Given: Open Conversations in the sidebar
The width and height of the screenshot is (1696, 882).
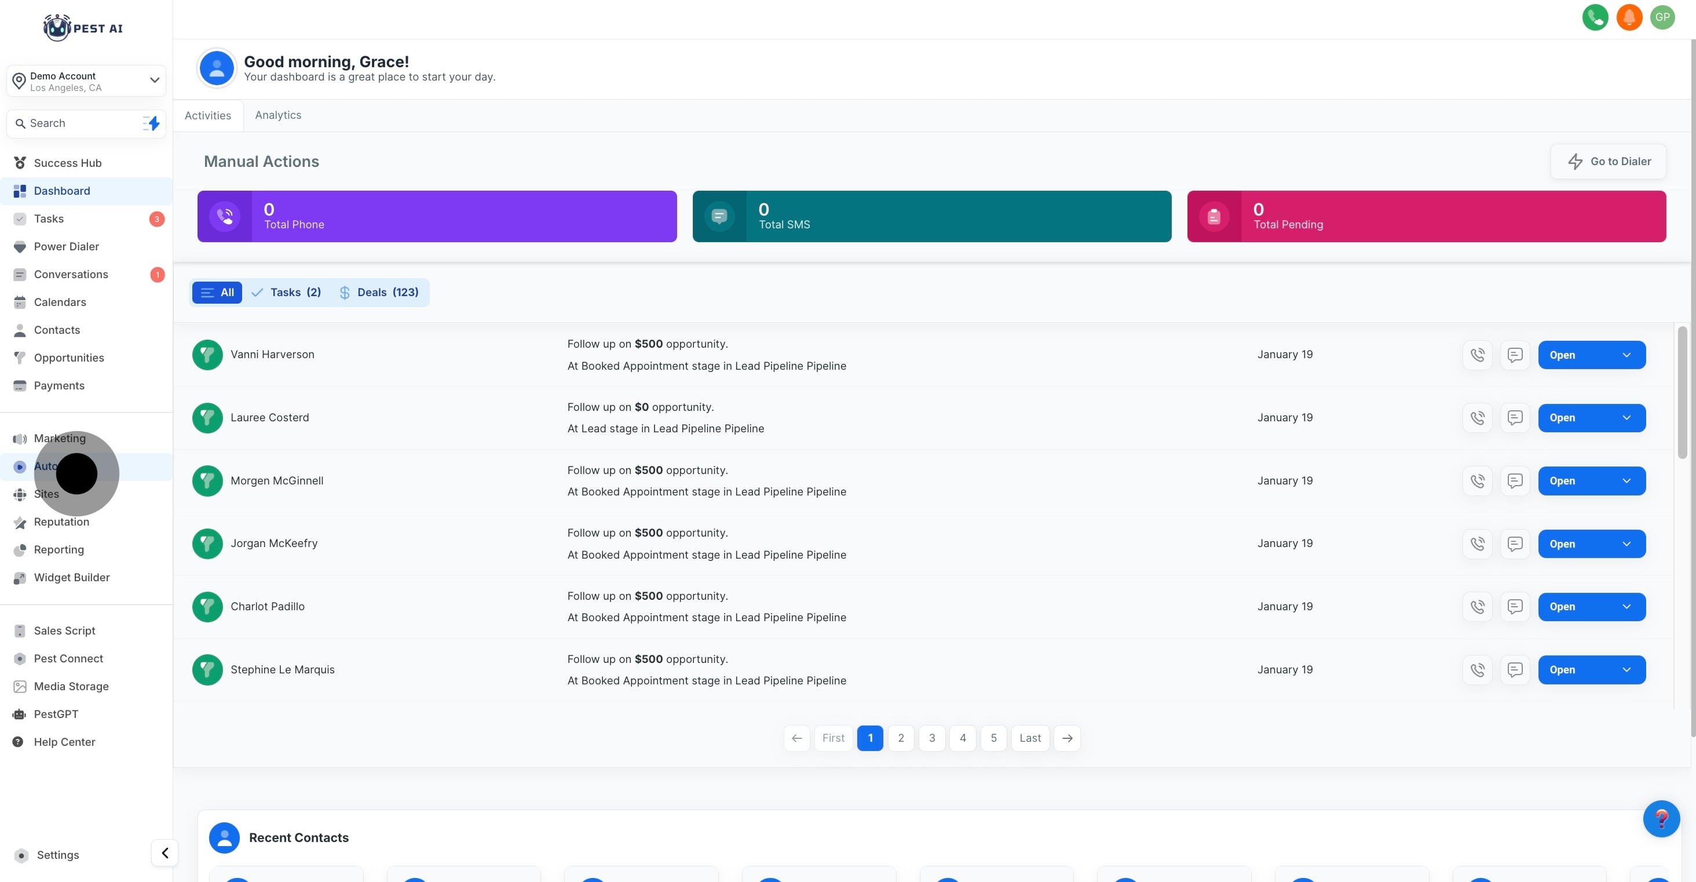Looking at the screenshot, I should pos(71,275).
